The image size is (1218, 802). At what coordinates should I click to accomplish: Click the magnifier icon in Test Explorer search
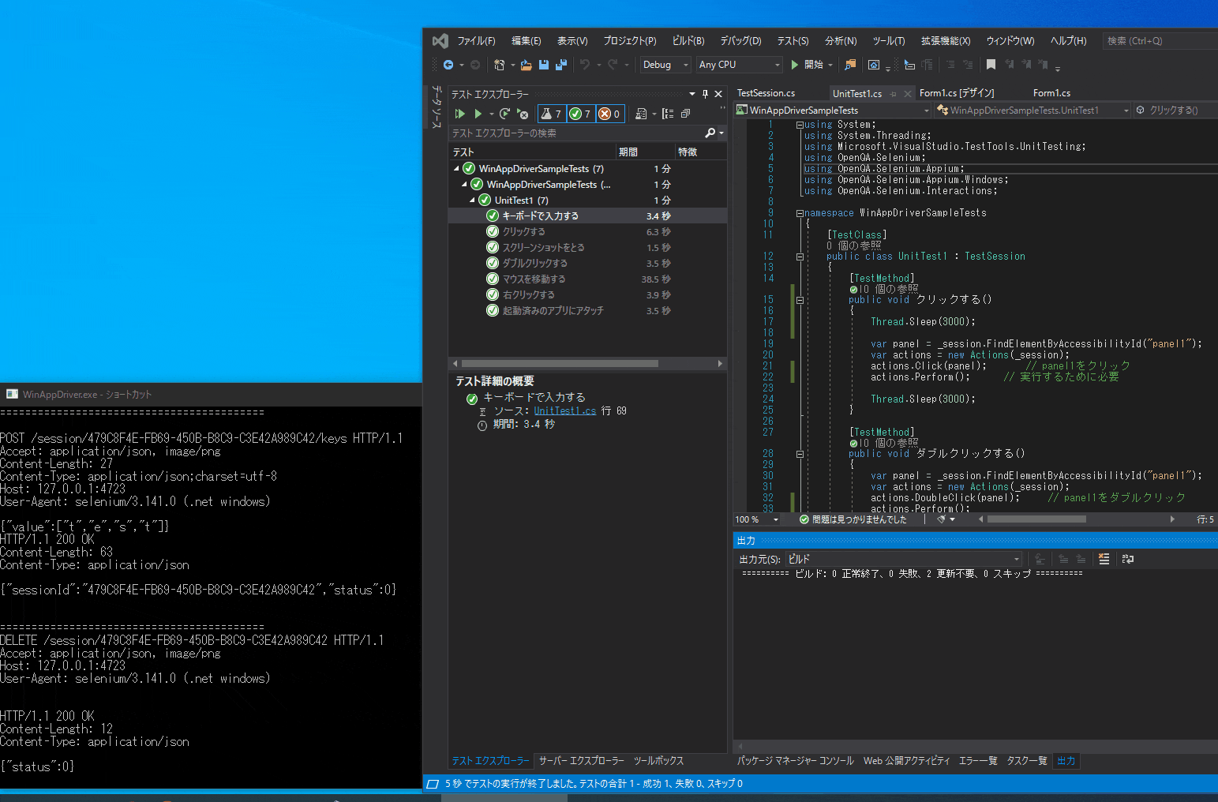point(710,133)
